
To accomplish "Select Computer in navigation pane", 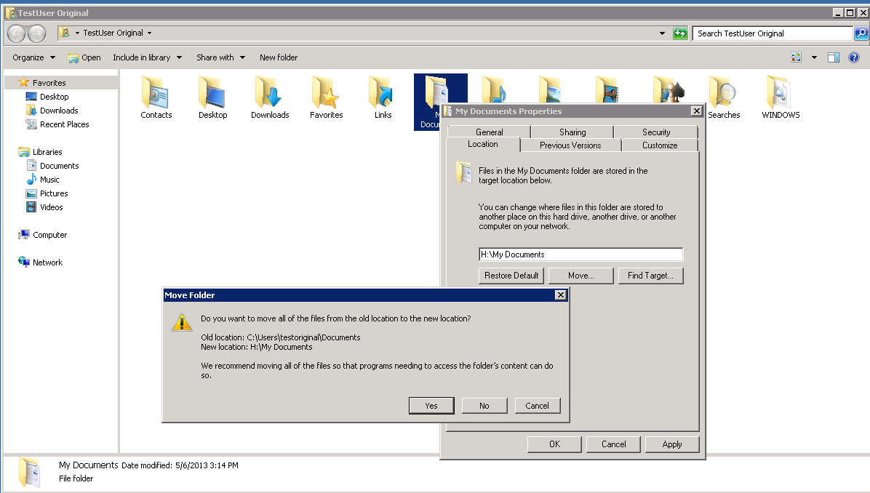I will 49,235.
